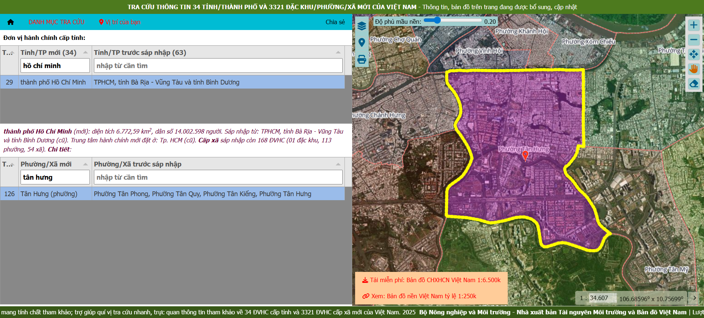Clear map selection with eraser tool
This screenshot has height=318, width=704.
[x=693, y=84]
